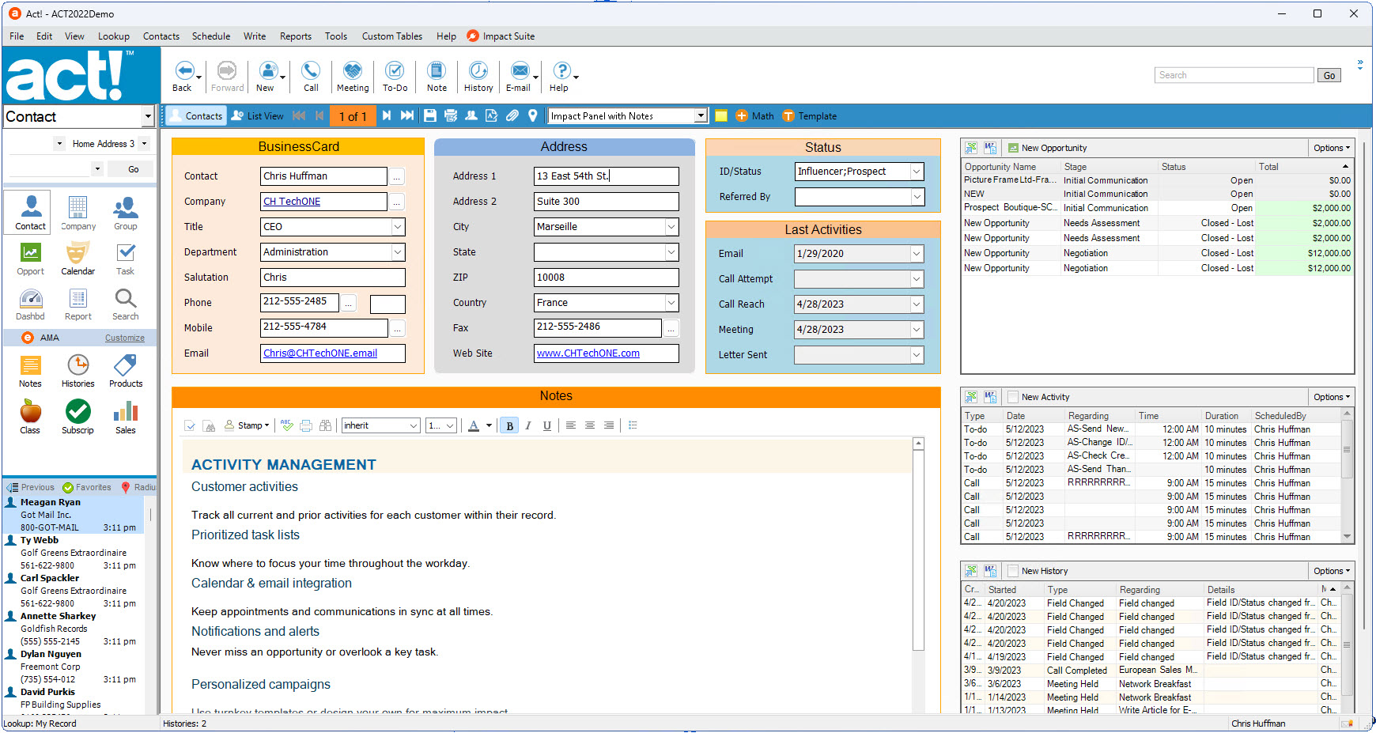Click the save disk icon in the blue bar

(429, 116)
